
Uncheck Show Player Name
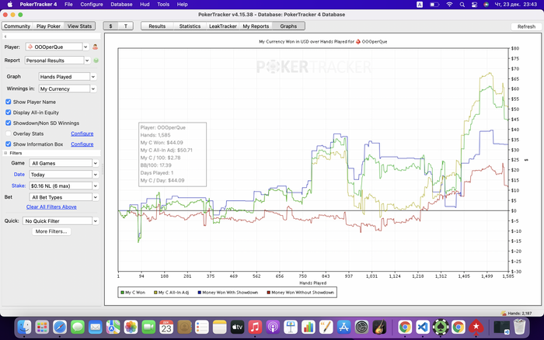pos(9,102)
